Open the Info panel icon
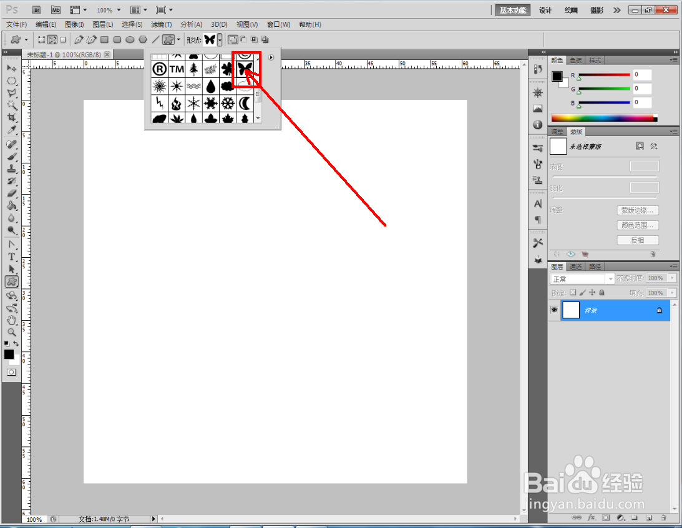 (538, 125)
